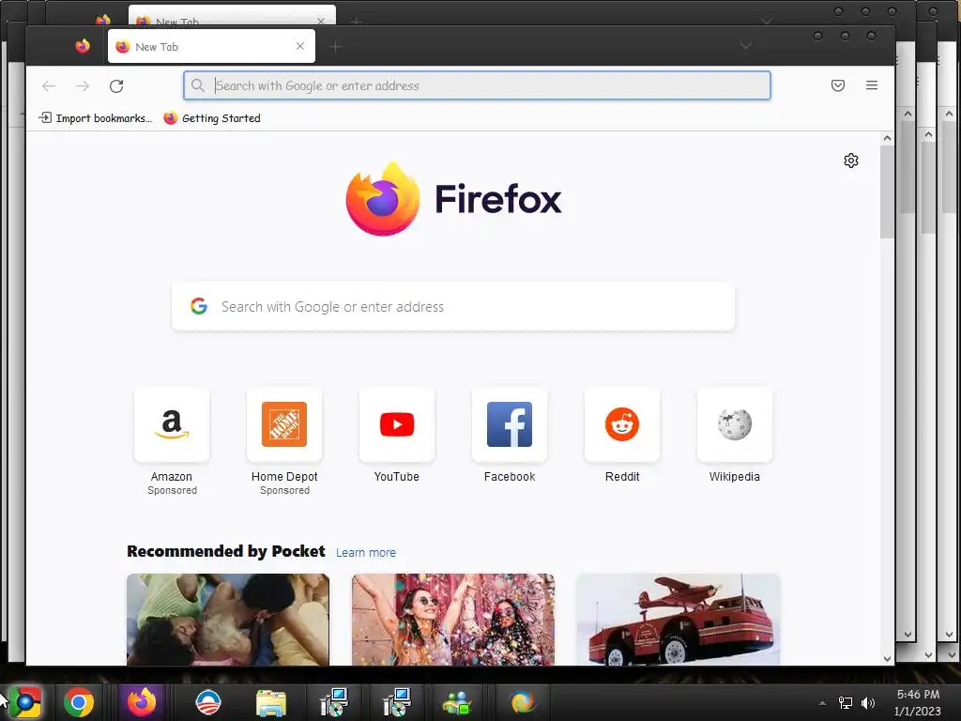The height and width of the screenshot is (721, 961).
Task: Go forward using the forward arrow
Action: point(83,85)
